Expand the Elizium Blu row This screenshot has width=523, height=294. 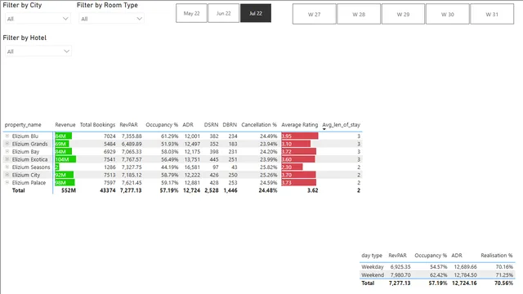[x=7, y=136]
